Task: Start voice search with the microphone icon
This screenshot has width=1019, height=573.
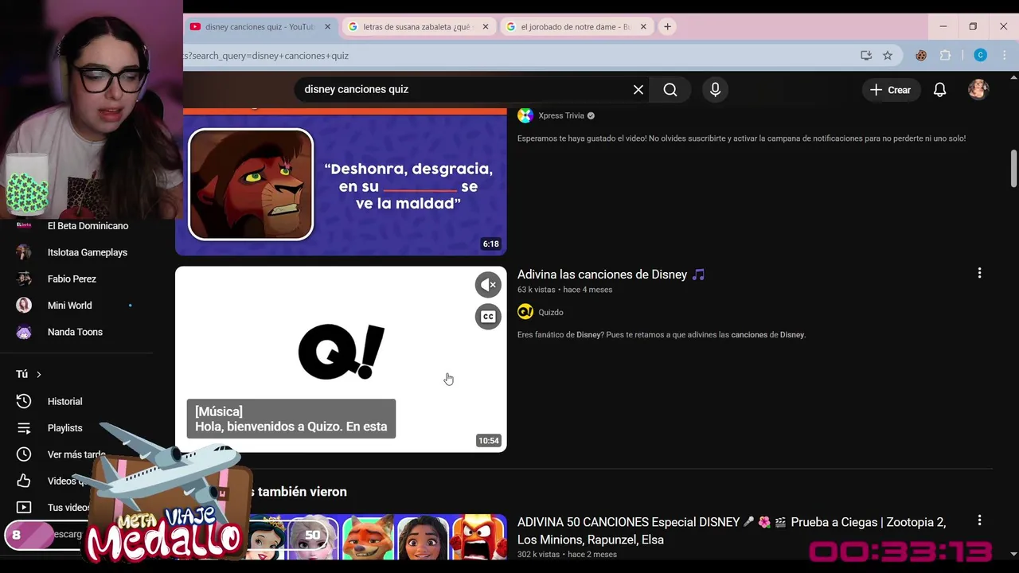Action: (x=715, y=90)
